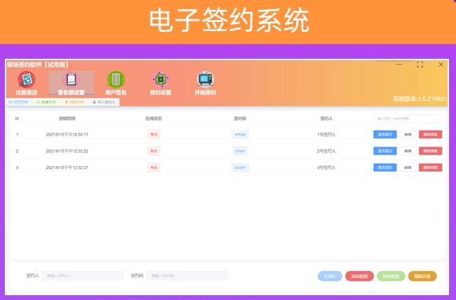Click timestamp 2021/6/15下午12:32:27

coord(67,167)
